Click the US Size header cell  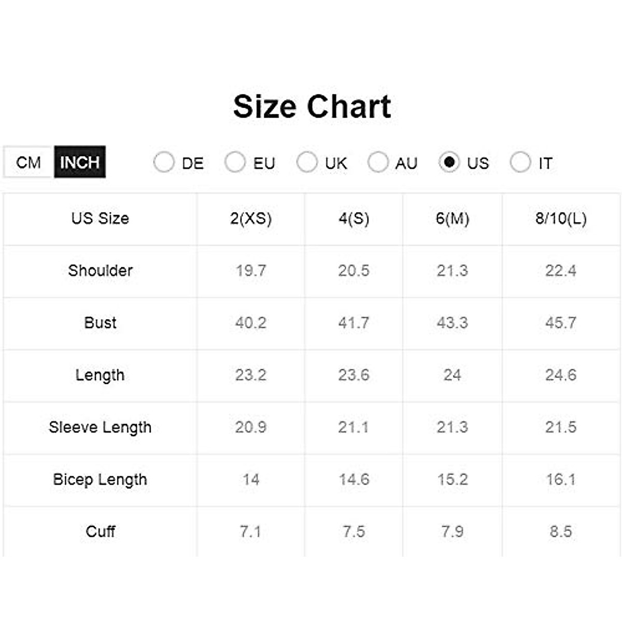[x=101, y=218]
